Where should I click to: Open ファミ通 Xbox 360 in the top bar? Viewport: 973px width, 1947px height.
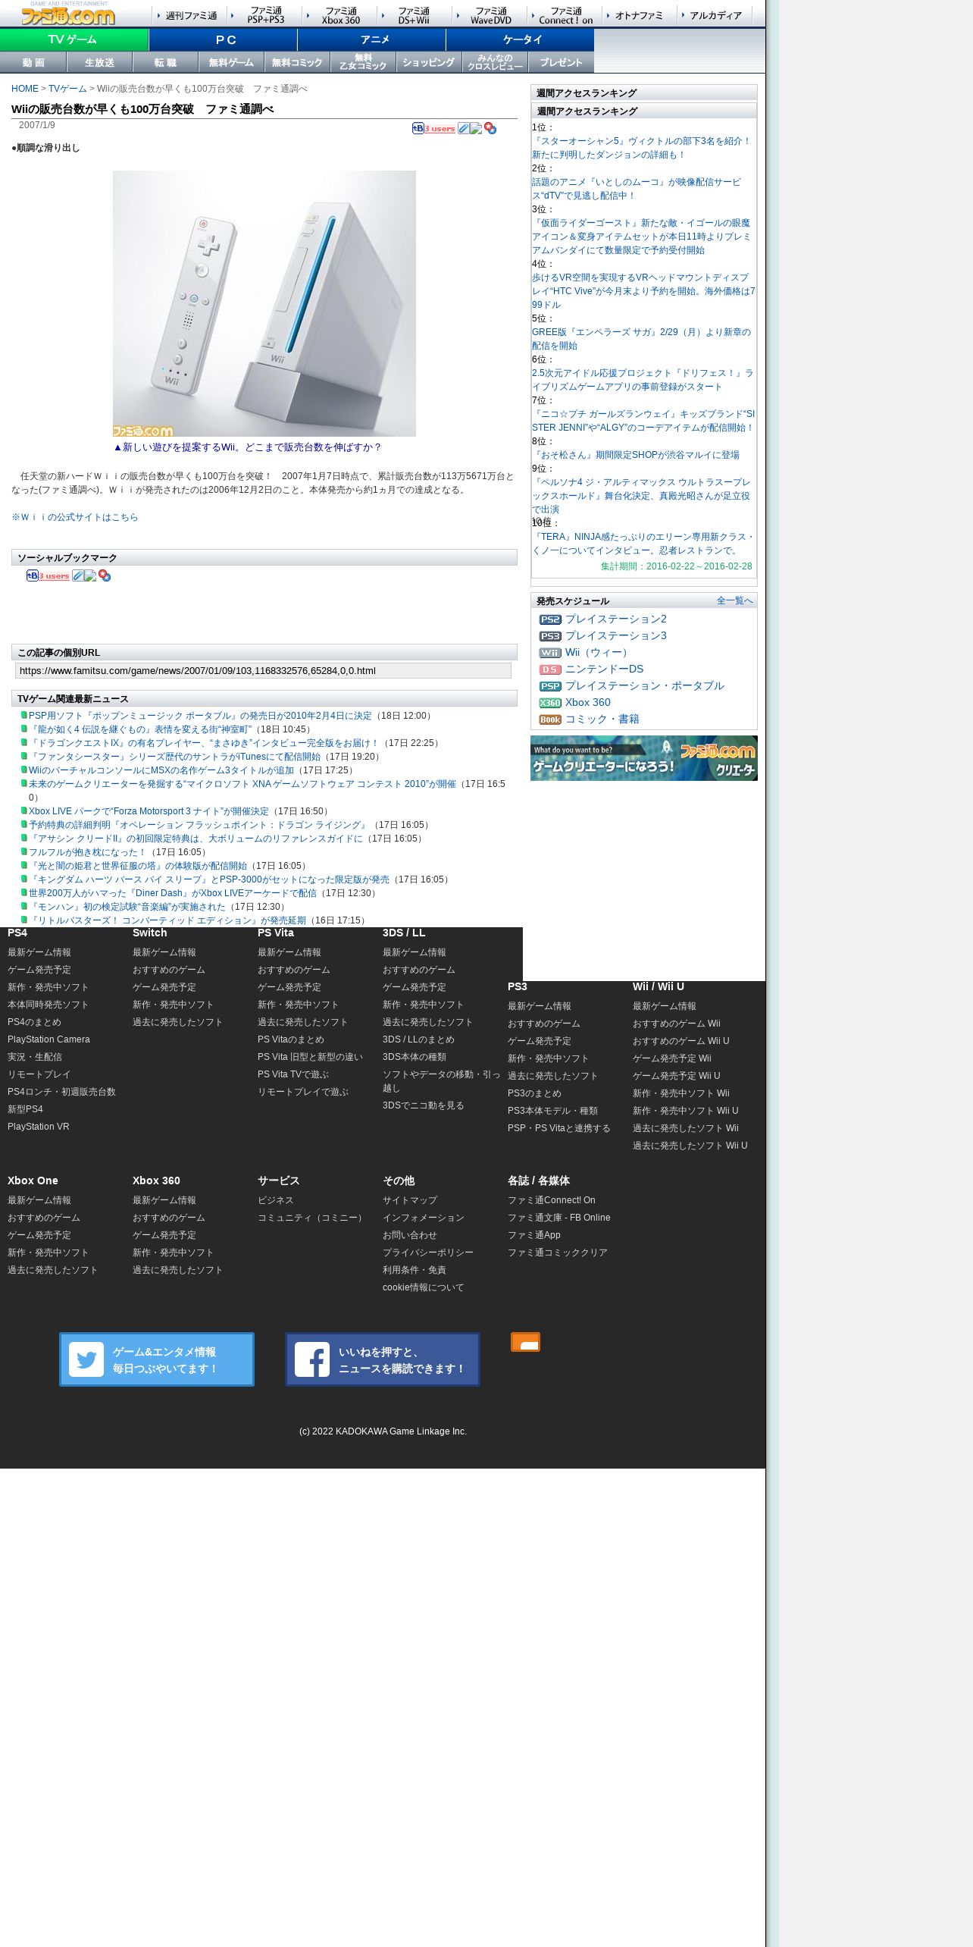pos(340,15)
